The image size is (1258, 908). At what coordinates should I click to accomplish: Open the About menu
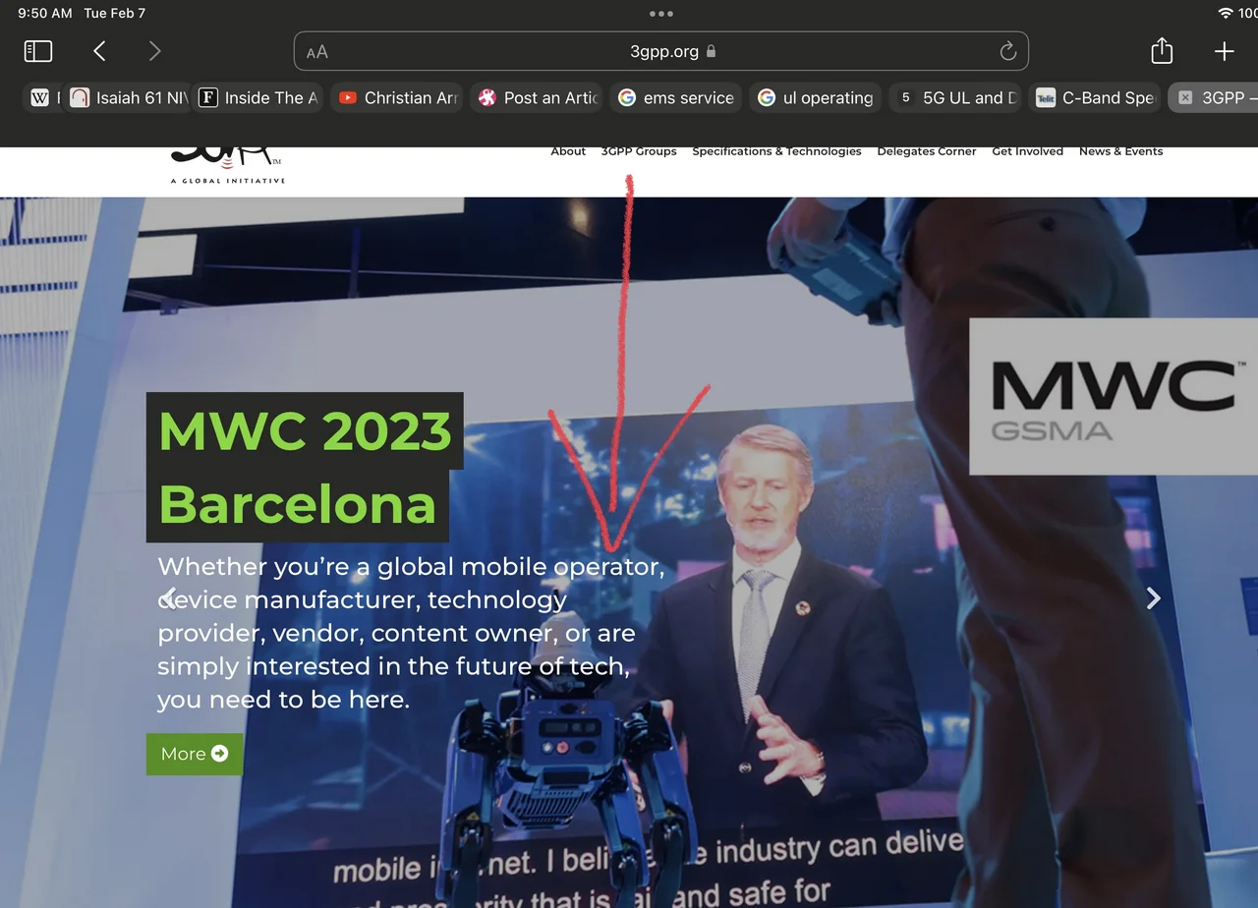[x=568, y=151]
